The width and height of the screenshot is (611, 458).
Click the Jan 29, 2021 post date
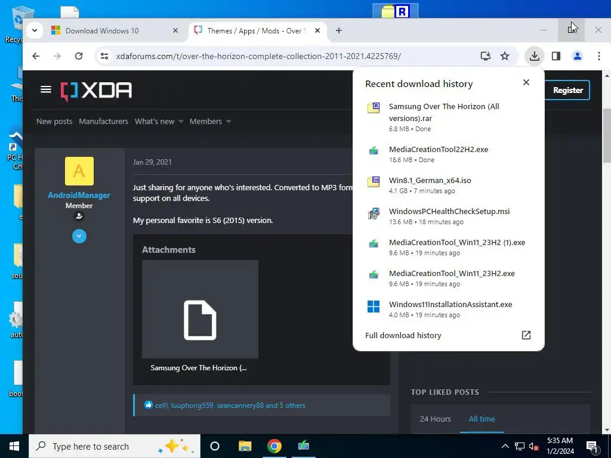tap(152, 162)
